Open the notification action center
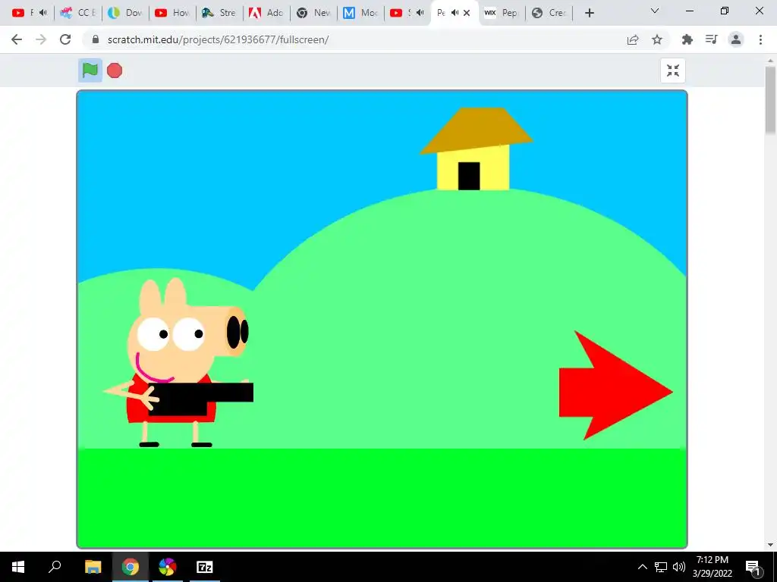777x582 pixels. click(x=753, y=567)
